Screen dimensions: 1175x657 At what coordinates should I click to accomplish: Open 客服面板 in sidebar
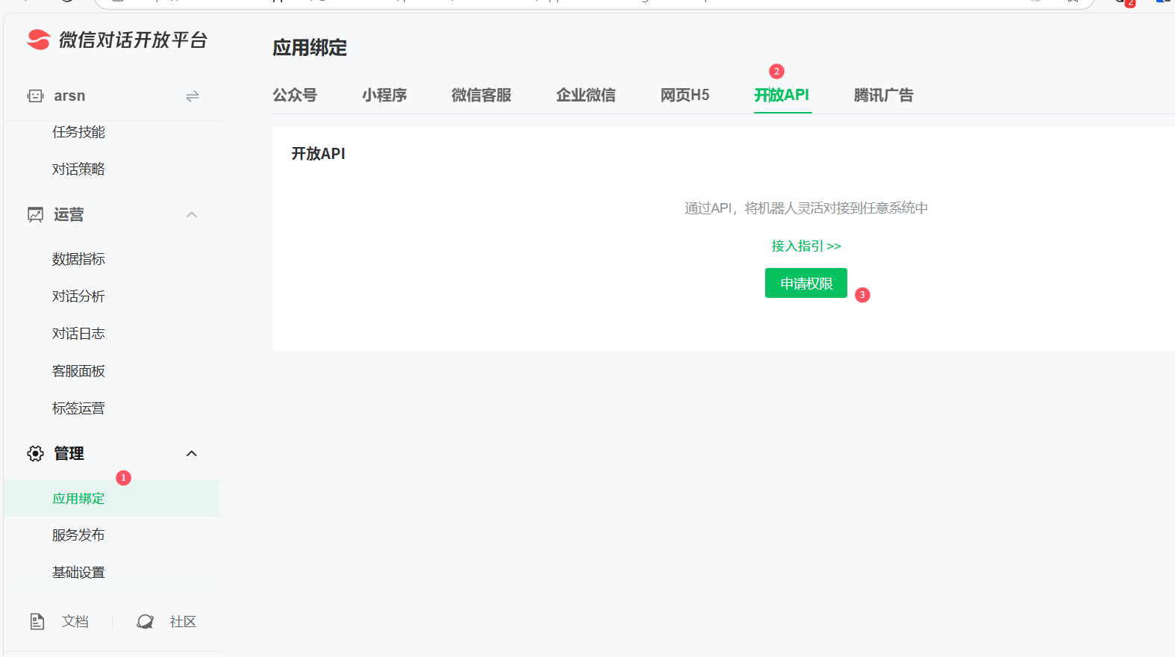pos(78,371)
